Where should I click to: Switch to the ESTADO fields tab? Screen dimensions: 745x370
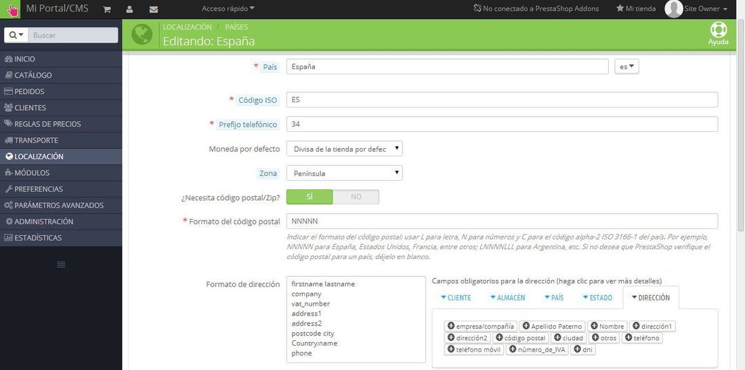[x=597, y=298]
